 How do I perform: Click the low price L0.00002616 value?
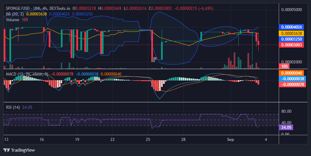(x=135, y=8)
